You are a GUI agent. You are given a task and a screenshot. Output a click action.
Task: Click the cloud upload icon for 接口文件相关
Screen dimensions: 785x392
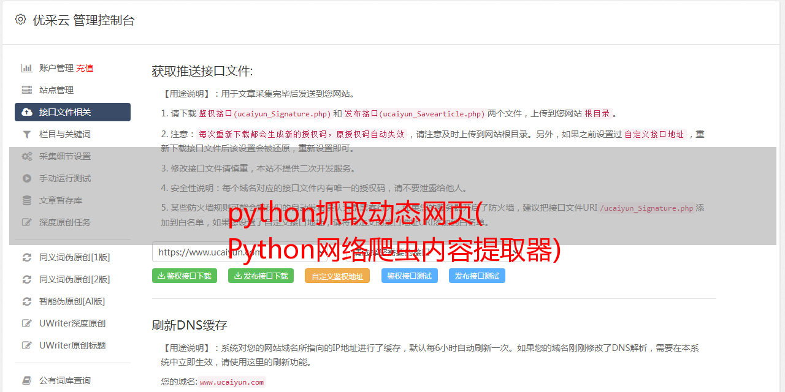[27, 112]
